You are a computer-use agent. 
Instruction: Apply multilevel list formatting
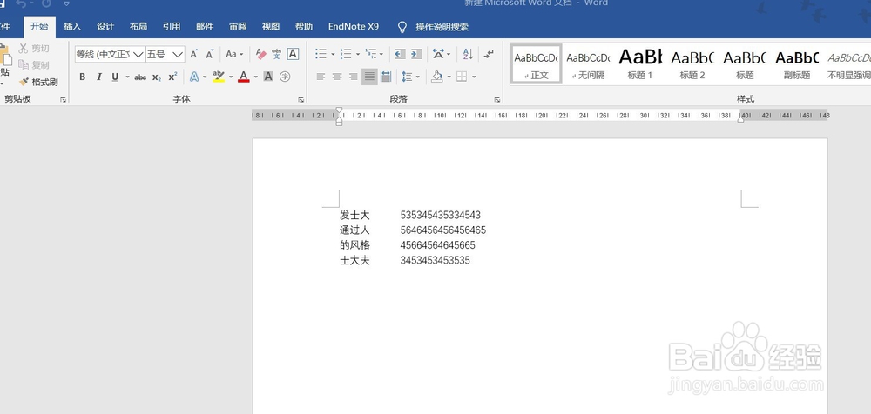click(370, 54)
